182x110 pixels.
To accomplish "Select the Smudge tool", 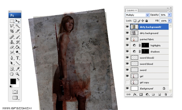I will pyautogui.click(x=12, y=52).
